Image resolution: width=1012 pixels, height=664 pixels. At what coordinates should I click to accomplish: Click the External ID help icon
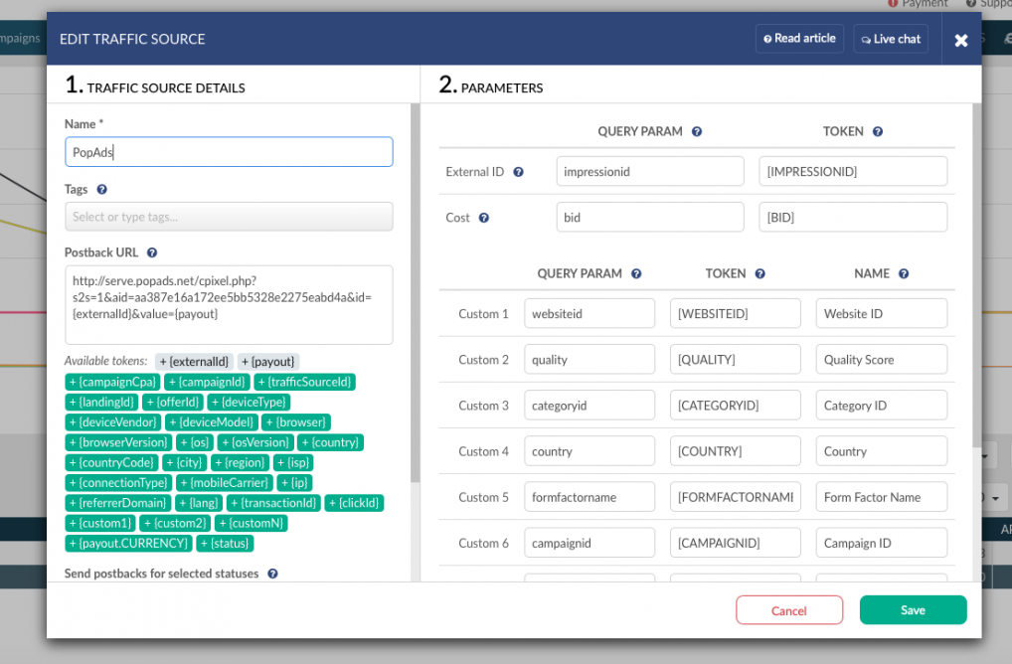pyautogui.click(x=518, y=172)
